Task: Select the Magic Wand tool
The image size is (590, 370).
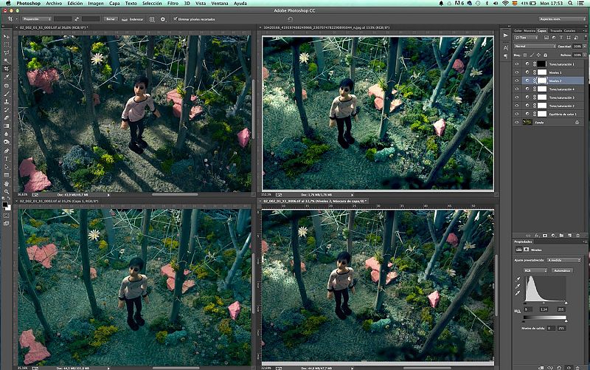Action: [7, 61]
